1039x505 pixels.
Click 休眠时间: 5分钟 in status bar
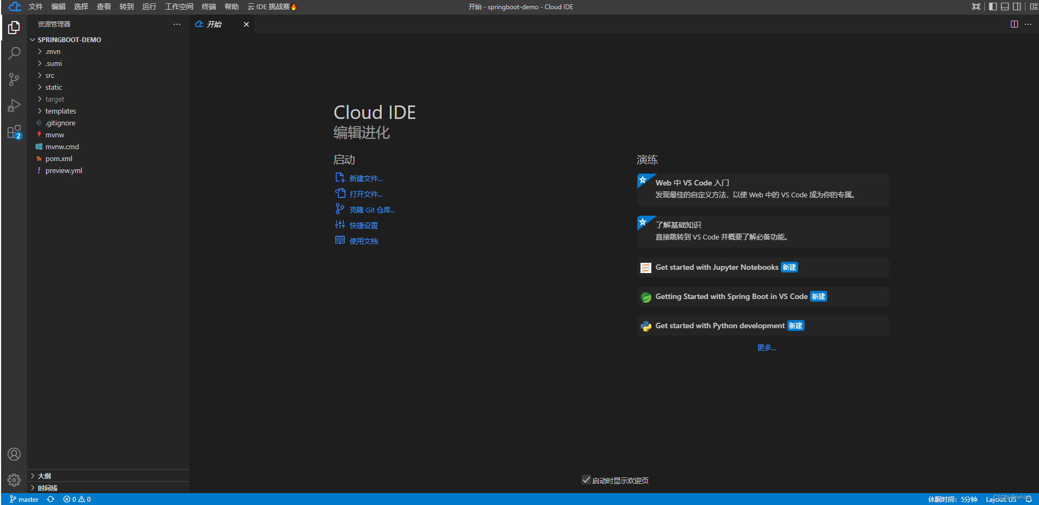coord(952,499)
